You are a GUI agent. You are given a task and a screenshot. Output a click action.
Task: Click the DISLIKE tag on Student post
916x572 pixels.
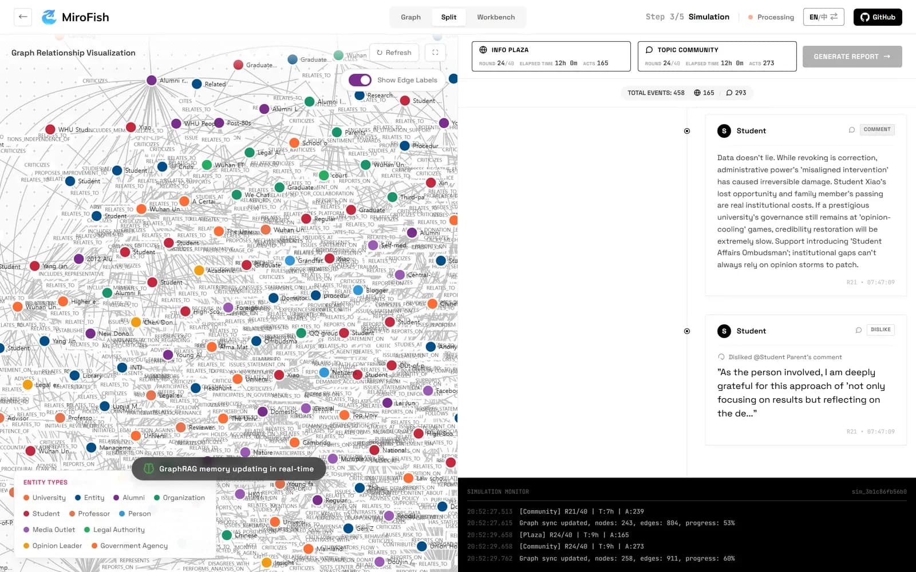click(881, 330)
